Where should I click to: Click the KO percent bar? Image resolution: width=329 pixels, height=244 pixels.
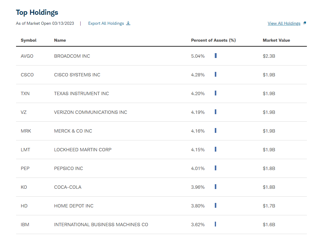coord(215,187)
